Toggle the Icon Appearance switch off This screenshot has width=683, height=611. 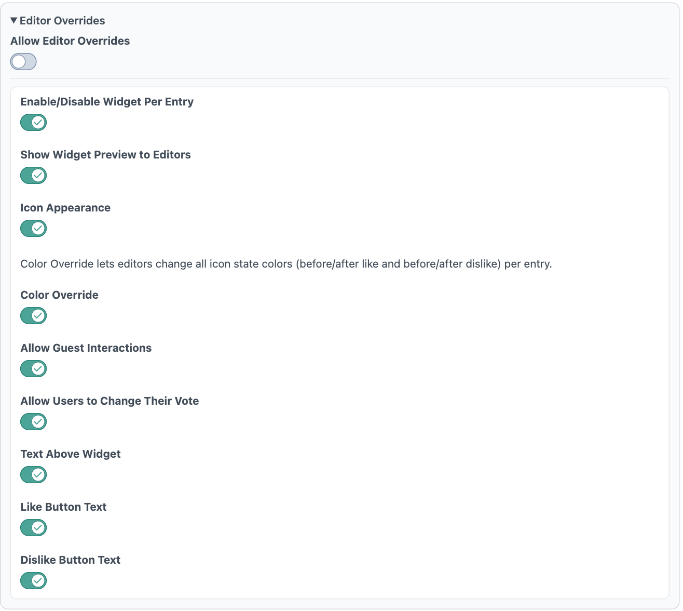pyautogui.click(x=33, y=228)
